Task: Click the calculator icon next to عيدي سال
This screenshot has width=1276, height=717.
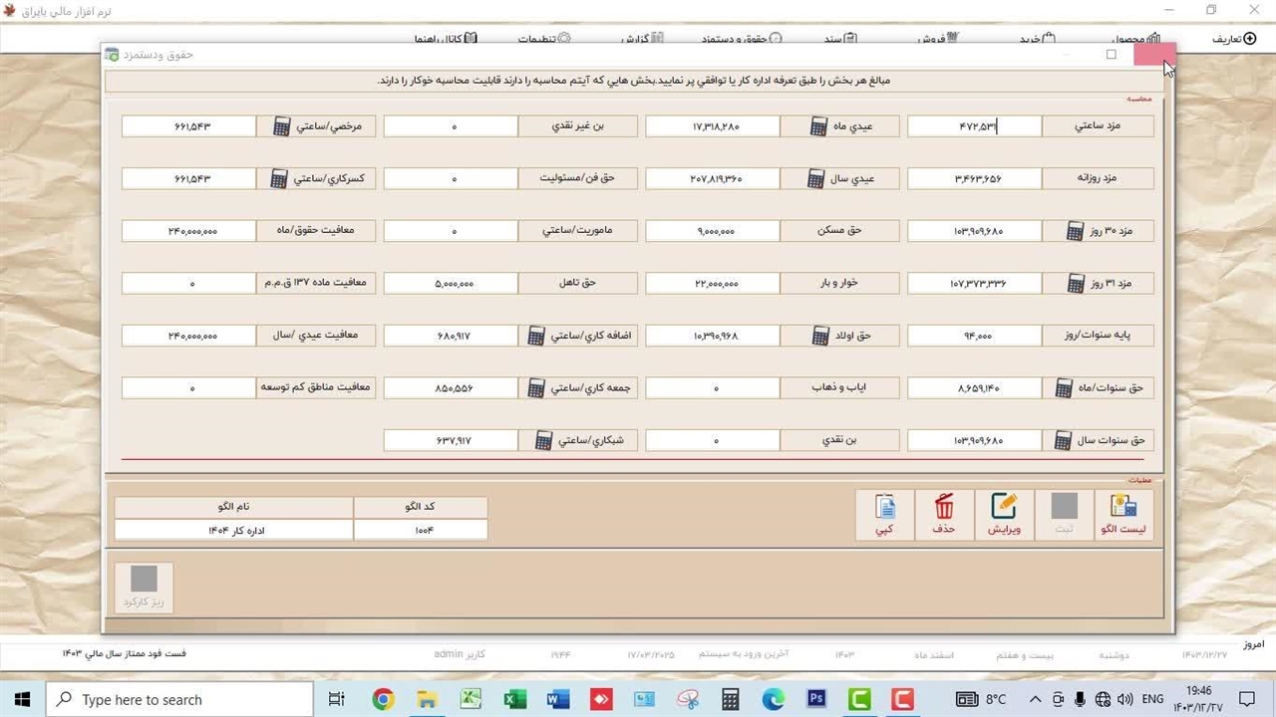Action: pos(818,178)
